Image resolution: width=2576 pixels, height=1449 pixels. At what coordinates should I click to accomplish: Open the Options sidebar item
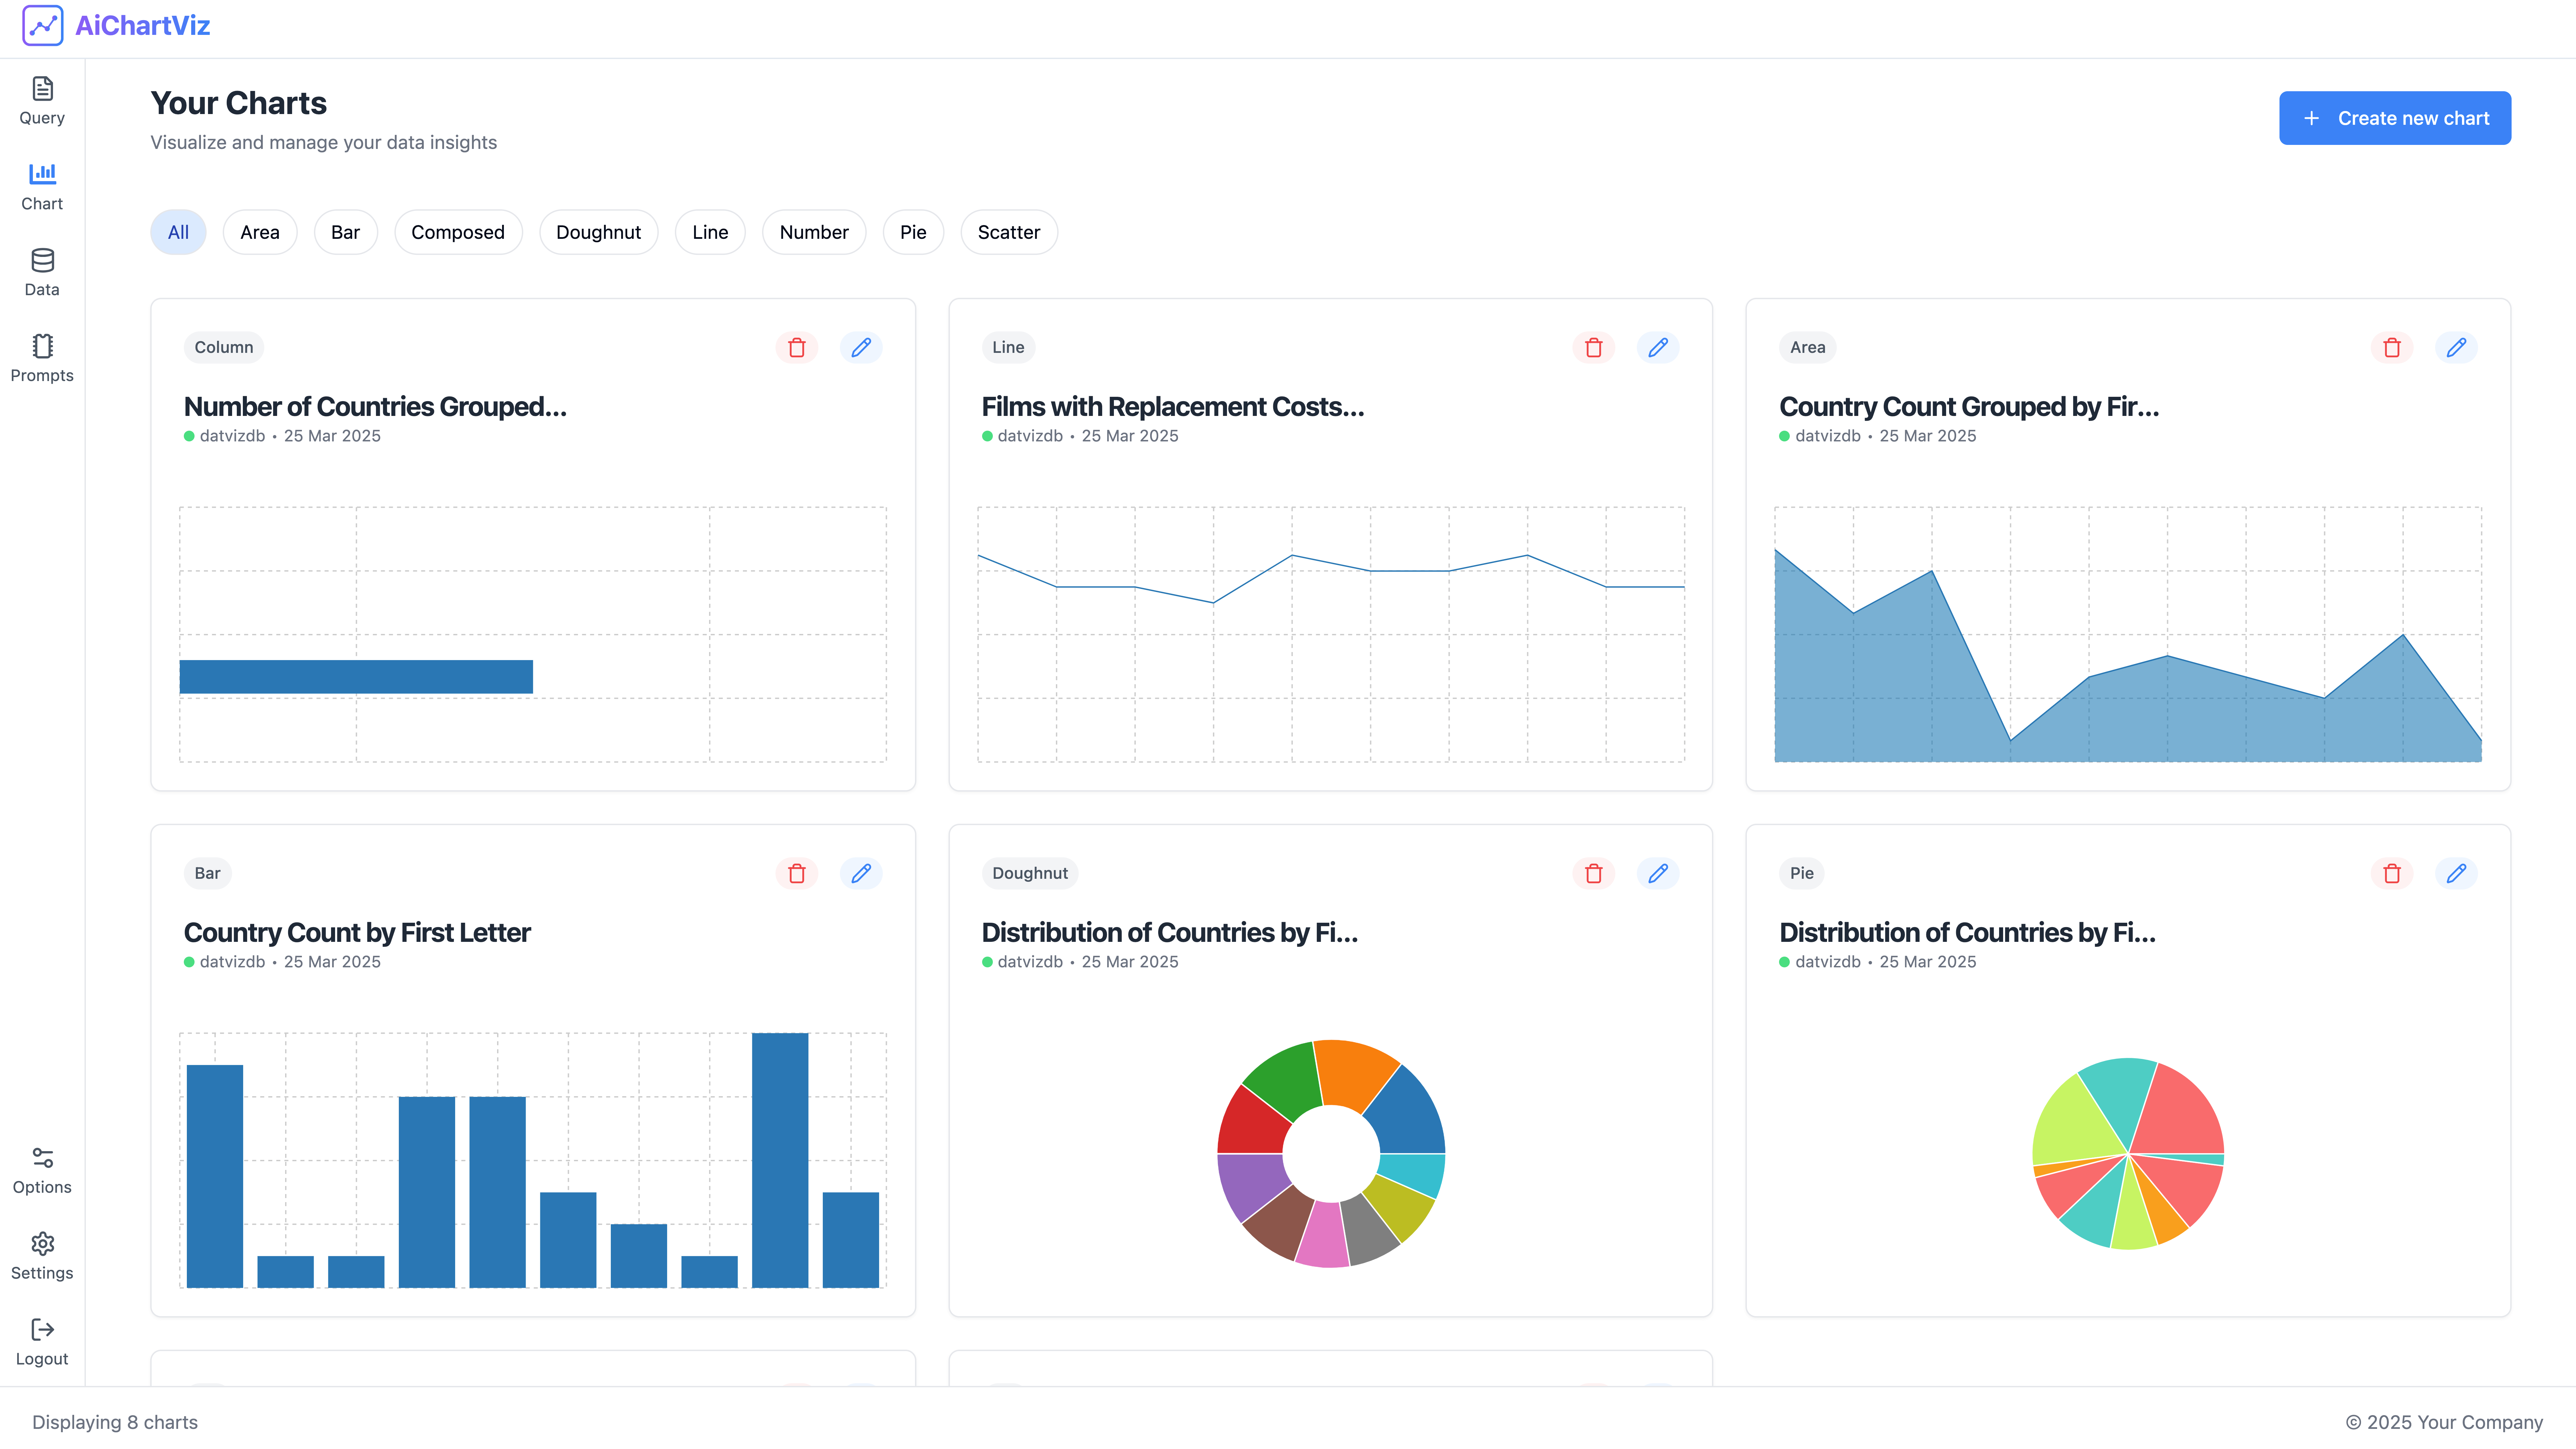point(42,1170)
